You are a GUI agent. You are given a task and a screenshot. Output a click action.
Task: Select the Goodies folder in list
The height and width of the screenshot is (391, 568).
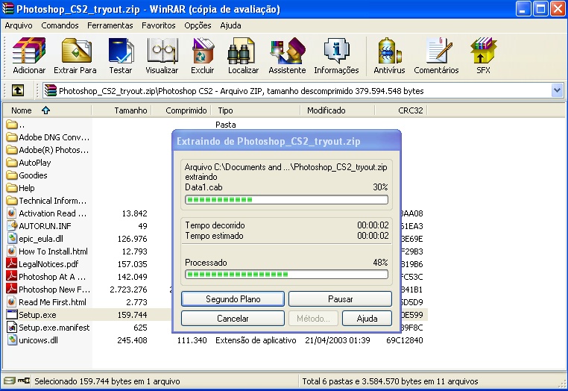click(33, 175)
